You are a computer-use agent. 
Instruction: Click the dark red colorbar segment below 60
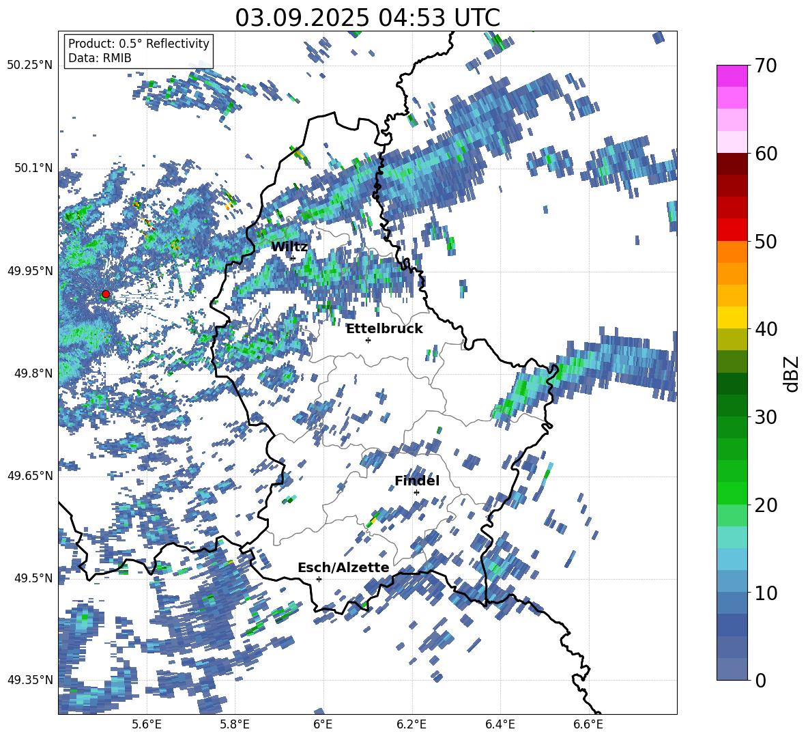click(732, 165)
